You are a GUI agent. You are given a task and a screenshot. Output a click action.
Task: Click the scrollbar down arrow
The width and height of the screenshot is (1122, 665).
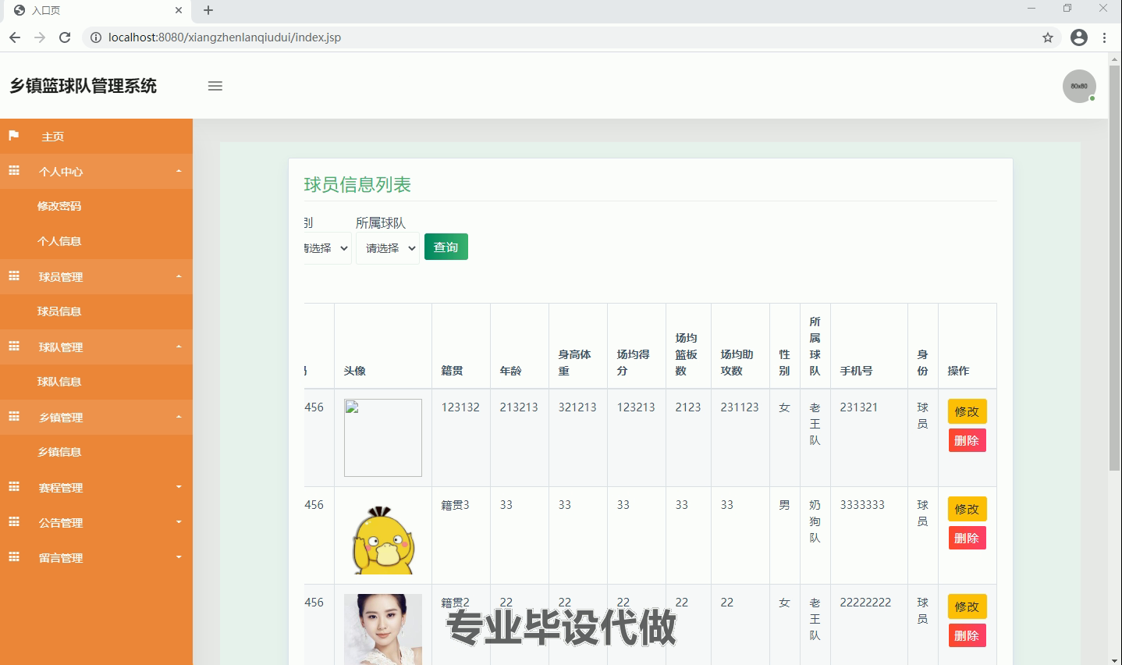(1115, 660)
